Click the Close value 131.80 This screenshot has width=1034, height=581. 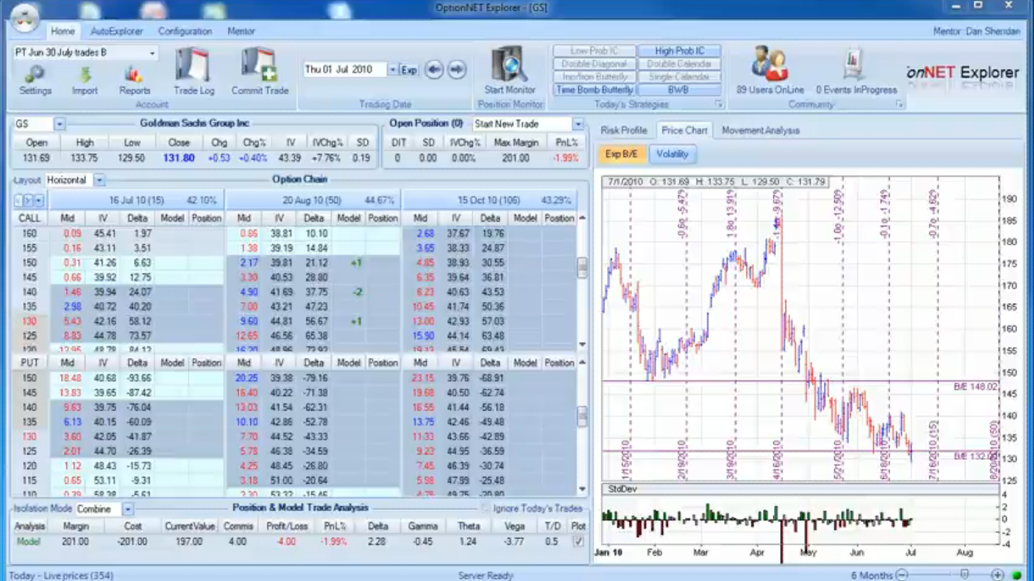179,158
